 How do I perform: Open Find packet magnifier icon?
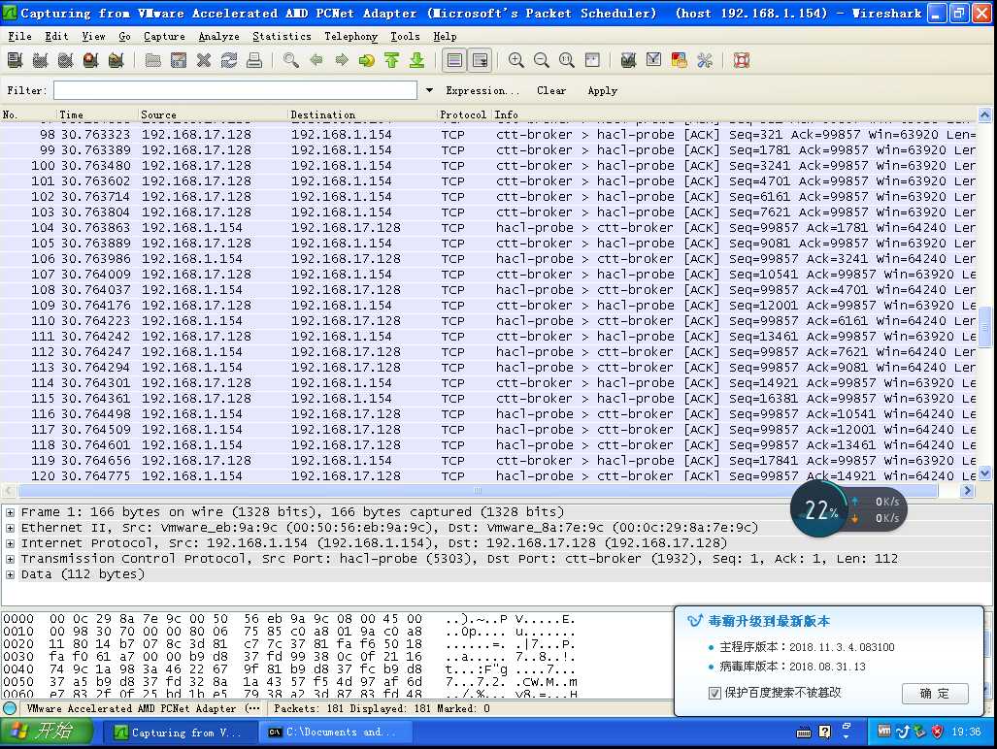pos(291,60)
